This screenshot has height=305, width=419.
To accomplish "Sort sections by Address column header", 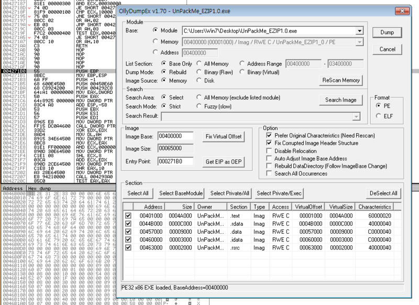I will tap(149, 207).
